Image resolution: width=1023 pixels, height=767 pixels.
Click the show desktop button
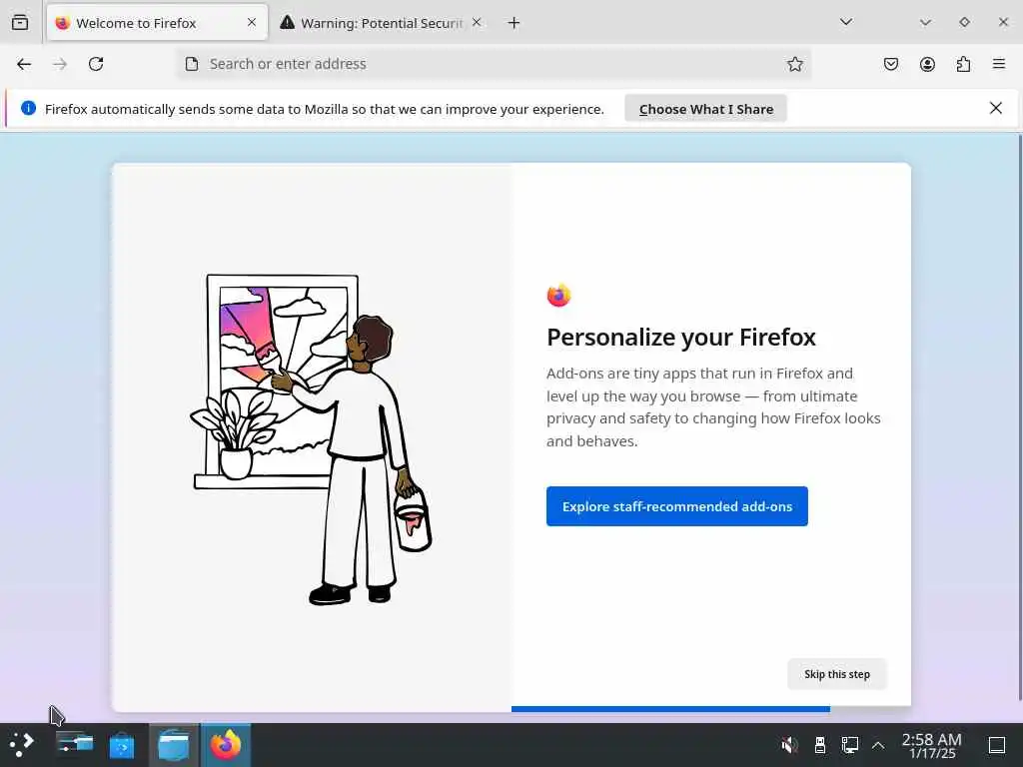click(997, 745)
